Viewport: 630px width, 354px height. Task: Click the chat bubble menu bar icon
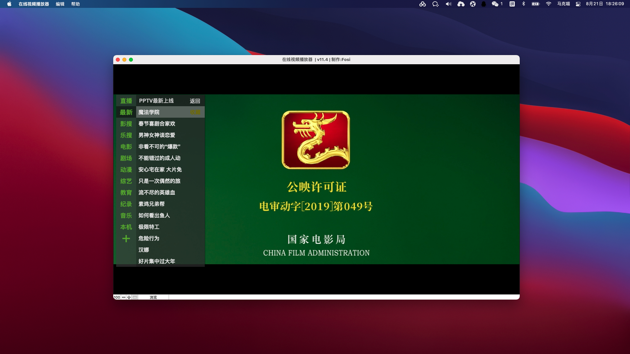coord(435,4)
